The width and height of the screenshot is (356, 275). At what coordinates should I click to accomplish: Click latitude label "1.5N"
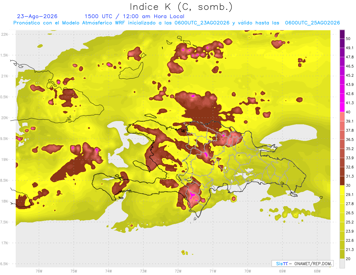5,55
